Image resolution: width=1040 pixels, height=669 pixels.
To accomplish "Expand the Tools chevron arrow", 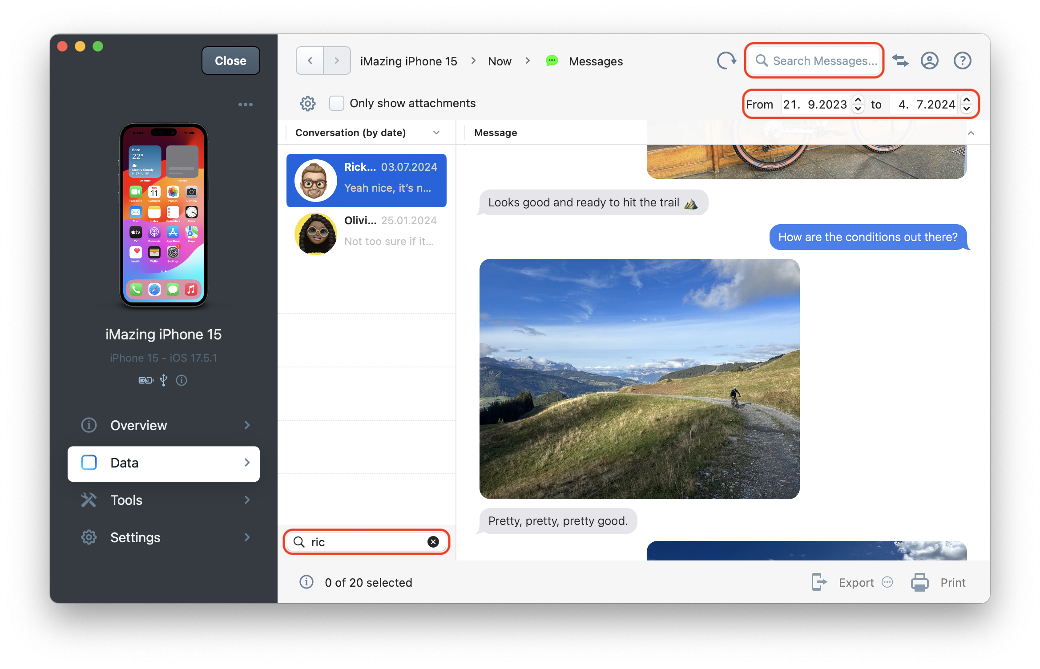I will pos(247,500).
